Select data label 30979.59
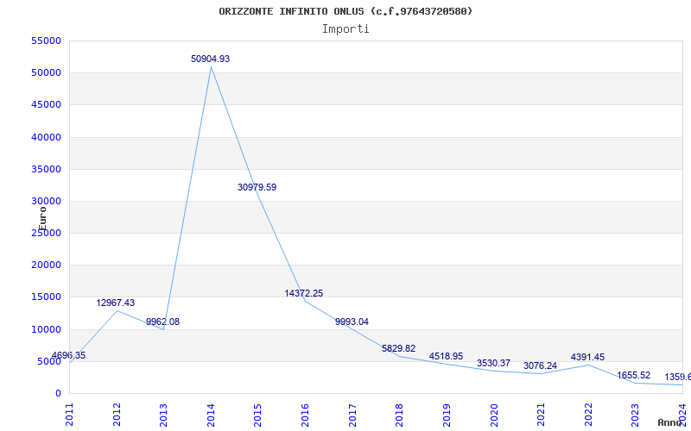Image resolution: width=691 pixels, height=431 pixels. coord(257,187)
